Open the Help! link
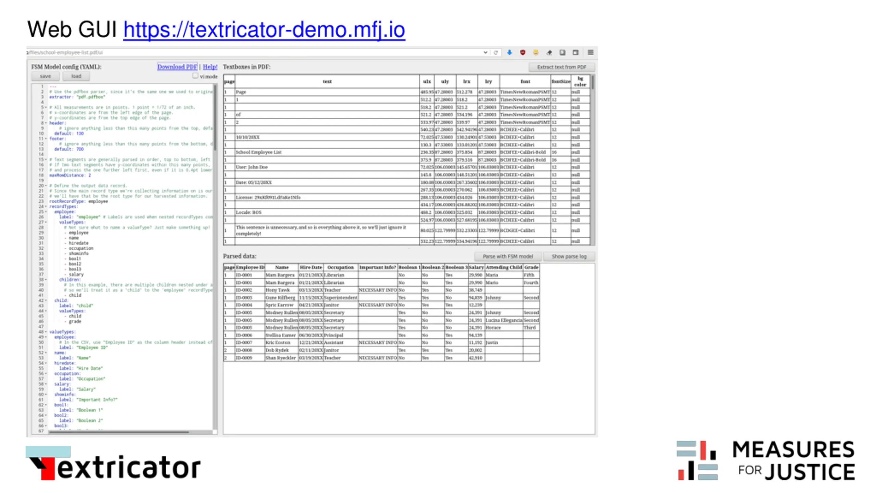 click(x=210, y=67)
